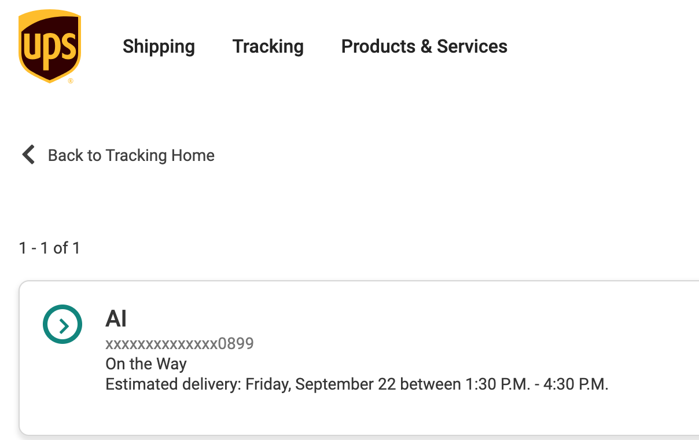Expand the Products & Services menu
Viewport: 699px width, 440px height.
pyautogui.click(x=424, y=46)
